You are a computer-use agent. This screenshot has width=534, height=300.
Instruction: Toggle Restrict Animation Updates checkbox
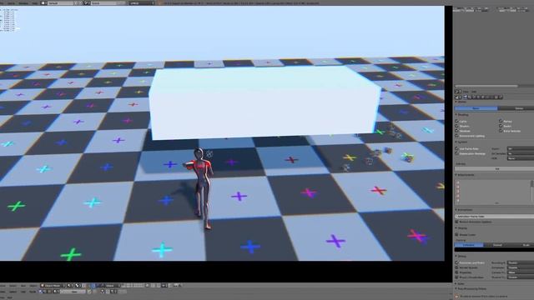[456, 222]
